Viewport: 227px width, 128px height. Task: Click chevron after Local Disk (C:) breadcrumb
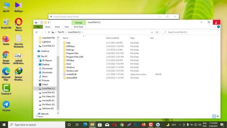coord(82,32)
